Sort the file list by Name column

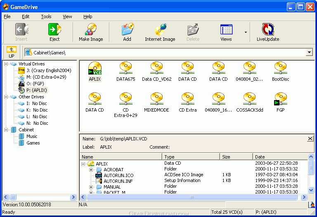[121, 157]
